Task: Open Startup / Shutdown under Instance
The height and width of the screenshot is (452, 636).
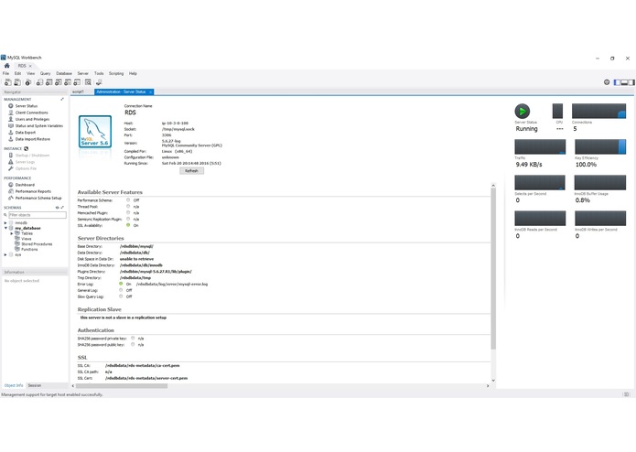Action: pyautogui.click(x=32, y=156)
